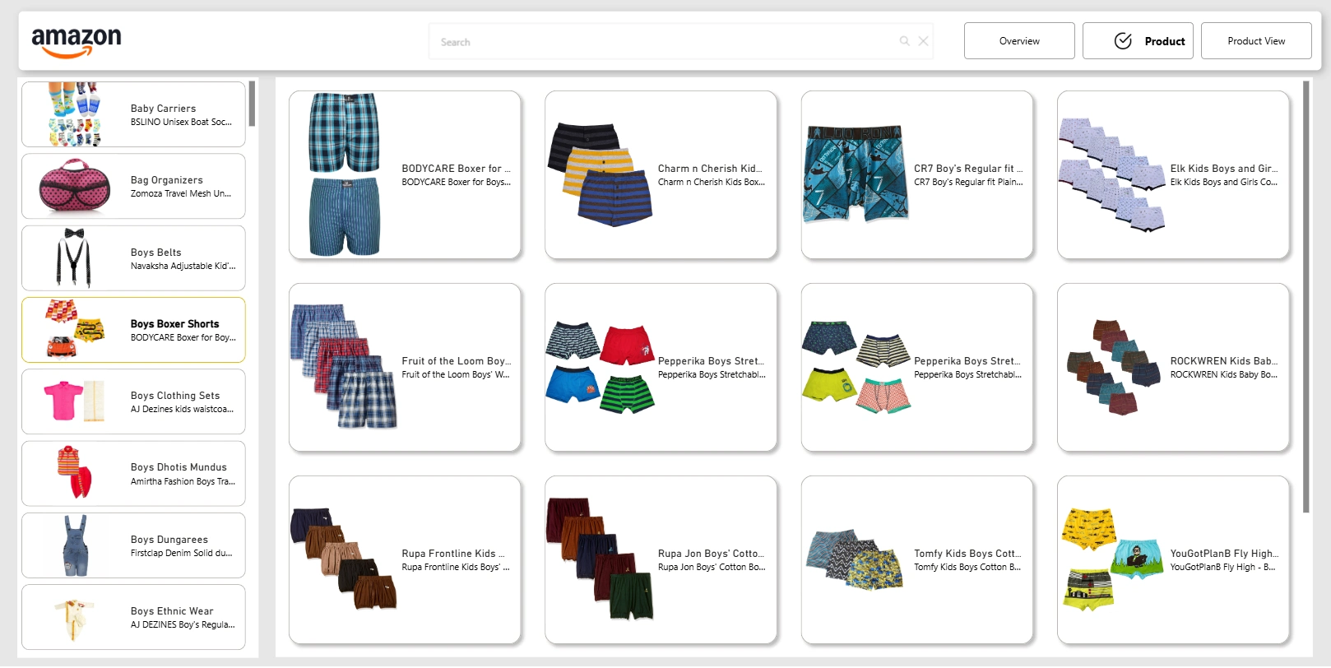The width and height of the screenshot is (1331, 668).
Task: Select the Boys Dhotis Mundus category
Action: pos(133,474)
